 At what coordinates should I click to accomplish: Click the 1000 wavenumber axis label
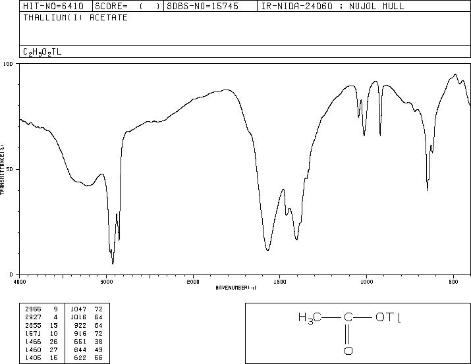367,282
